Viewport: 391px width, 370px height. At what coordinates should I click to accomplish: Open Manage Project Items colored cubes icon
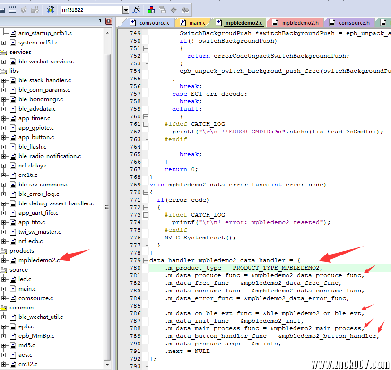click(x=151, y=10)
